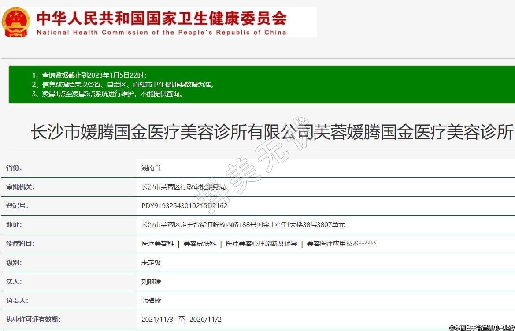
Task: Click the 美容医疗应用技术 department entry
Action: (x=341, y=244)
